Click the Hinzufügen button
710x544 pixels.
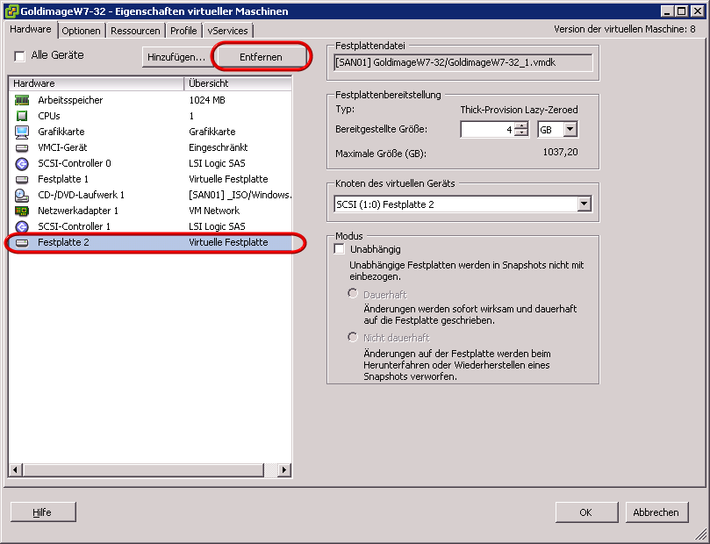pos(176,56)
